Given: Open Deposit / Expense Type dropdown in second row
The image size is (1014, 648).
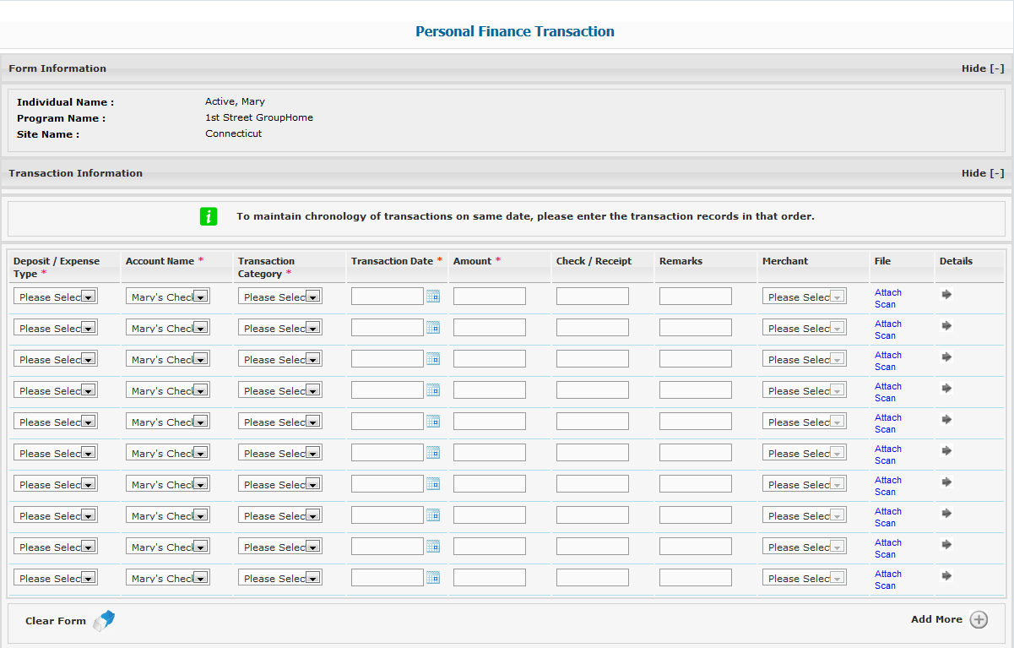Looking at the screenshot, I should point(56,328).
